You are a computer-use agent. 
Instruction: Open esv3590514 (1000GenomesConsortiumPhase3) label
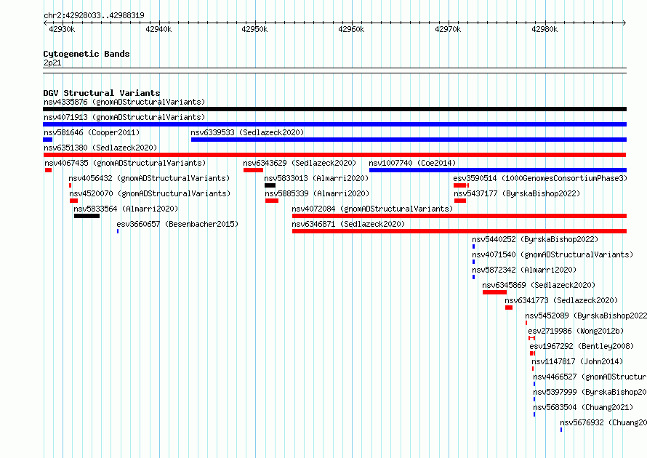[x=540, y=178]
